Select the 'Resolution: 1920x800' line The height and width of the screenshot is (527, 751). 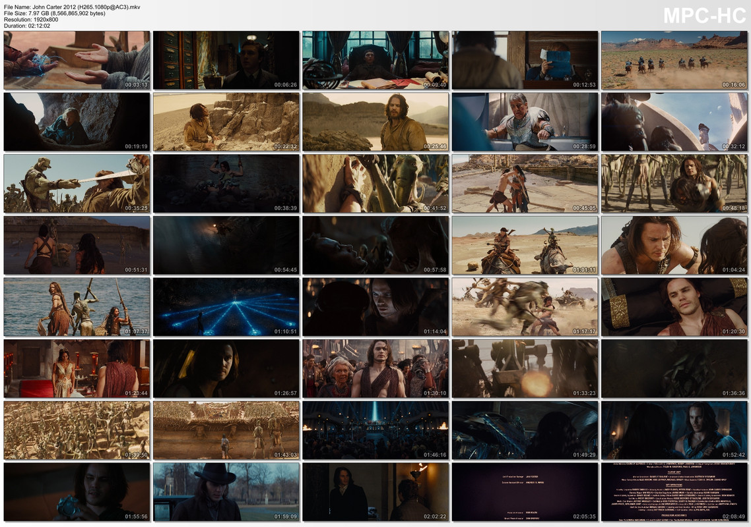click(x=31, y=20)
